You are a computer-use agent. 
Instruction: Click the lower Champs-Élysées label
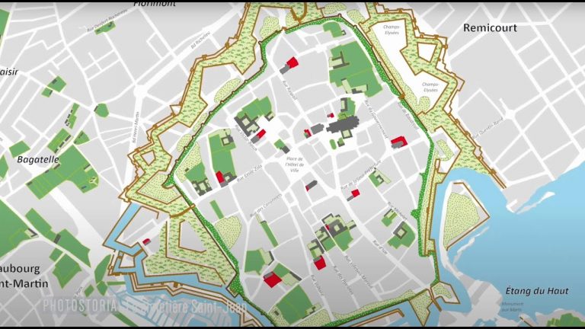coord(430,88)
